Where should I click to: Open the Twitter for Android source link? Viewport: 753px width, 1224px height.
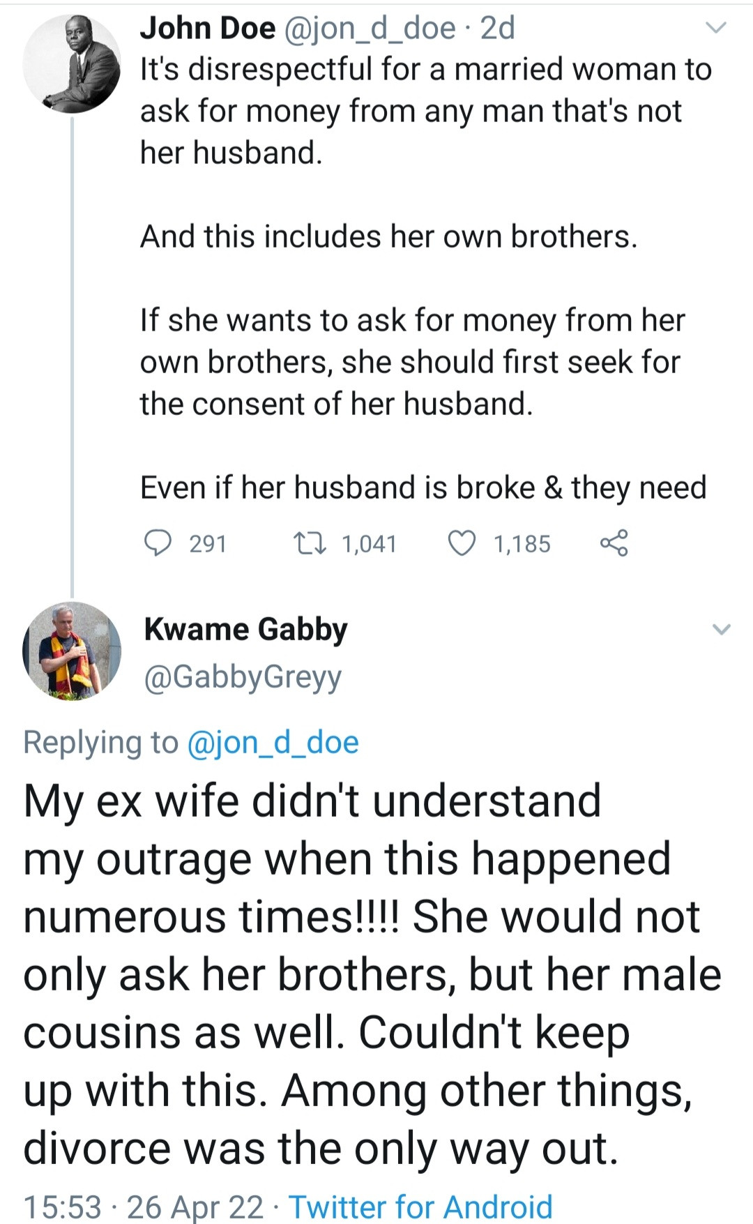(x=420, y=1207)
